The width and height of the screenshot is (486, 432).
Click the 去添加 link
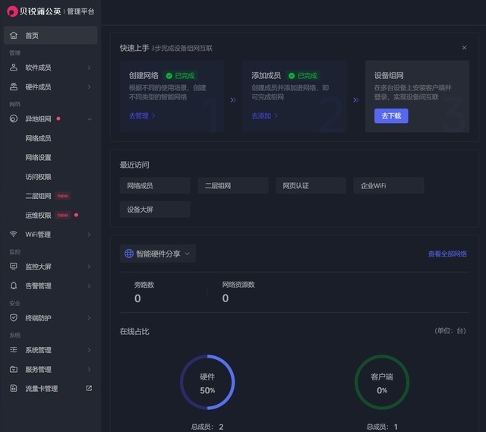265,115
